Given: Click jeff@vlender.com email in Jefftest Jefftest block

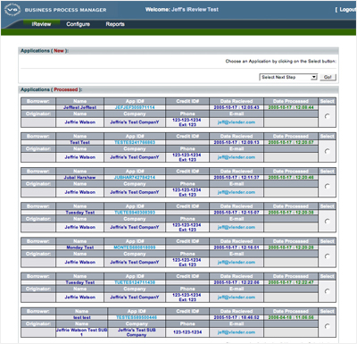Looking at the screenshot, I should coord(237,122).
